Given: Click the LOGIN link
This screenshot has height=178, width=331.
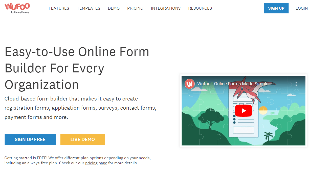Looking at the screenshot, I should (301, 8).
